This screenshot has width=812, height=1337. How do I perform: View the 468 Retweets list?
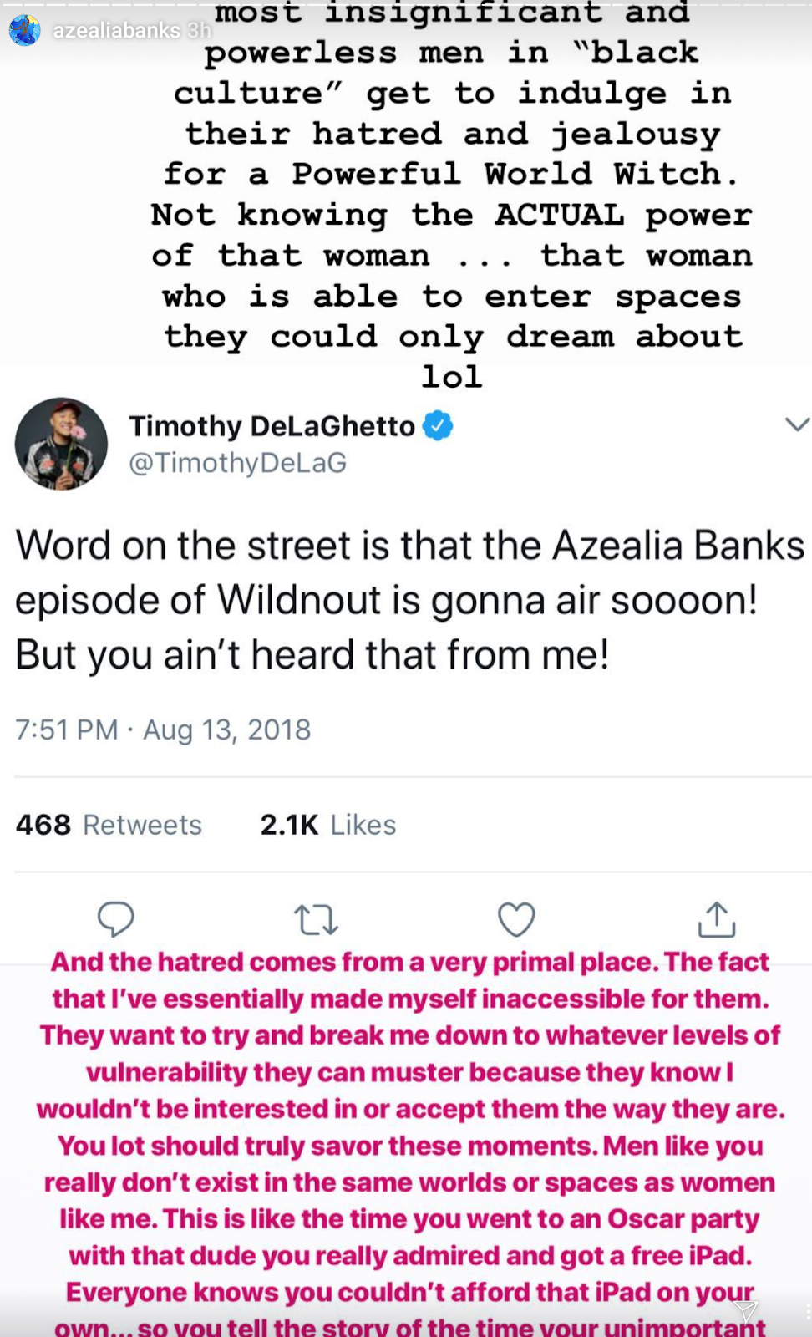(109, 825)
